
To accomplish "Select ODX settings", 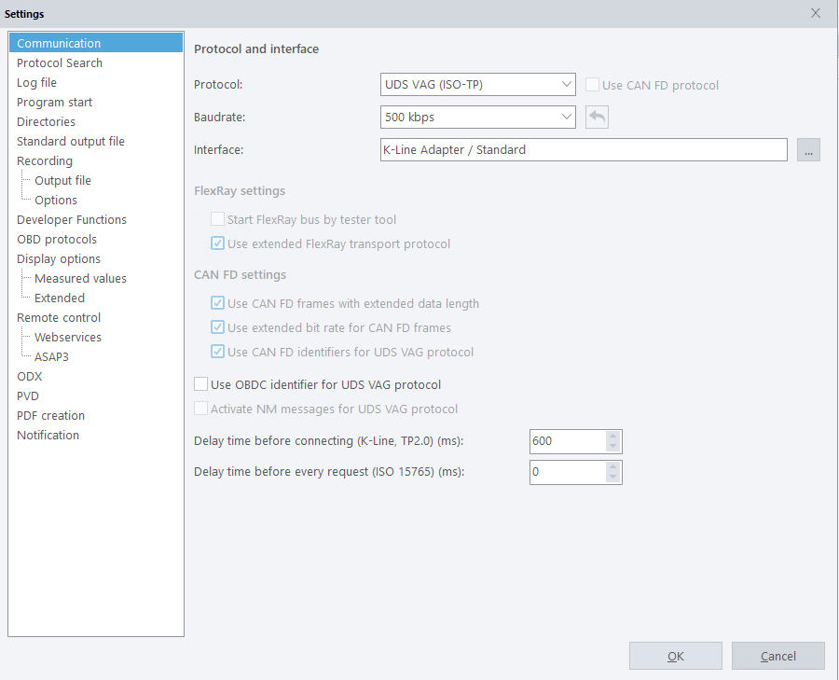I will (x=30, y=377).
